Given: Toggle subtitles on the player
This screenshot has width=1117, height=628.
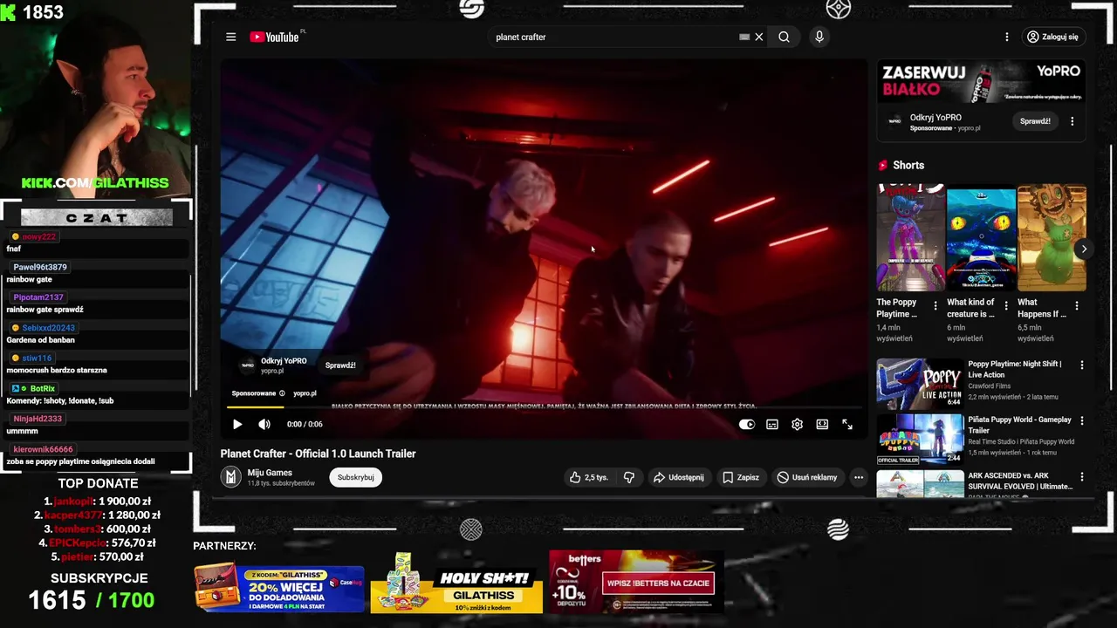Looking at the screenshot, I should [772, 424].
